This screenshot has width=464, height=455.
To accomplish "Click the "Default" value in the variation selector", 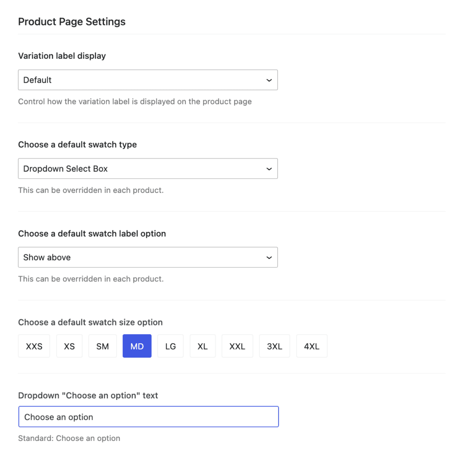I will point(37,80).
